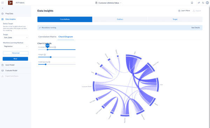Open the book/documentation icon in the top bar
Viewport: 210px width, 128px height.
point(192,3)
